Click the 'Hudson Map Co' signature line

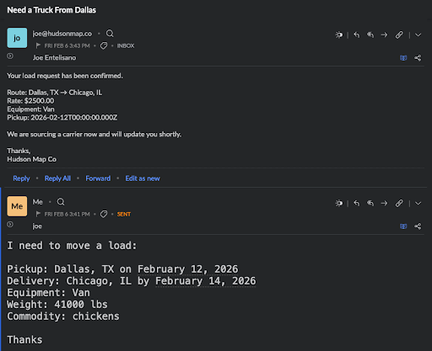[x=32, y=159]
